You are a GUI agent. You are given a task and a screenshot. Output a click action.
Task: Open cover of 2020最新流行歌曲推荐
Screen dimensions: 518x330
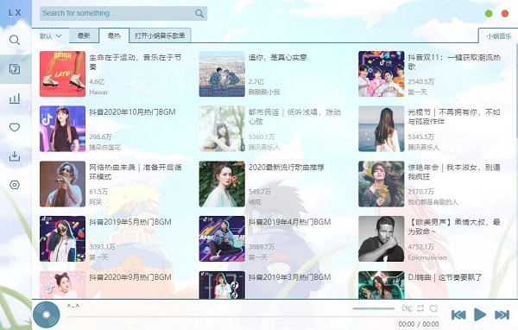coord(222,184)
